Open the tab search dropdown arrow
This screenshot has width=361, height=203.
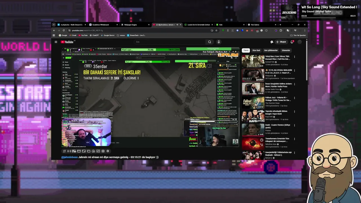[x=54, y=25]
